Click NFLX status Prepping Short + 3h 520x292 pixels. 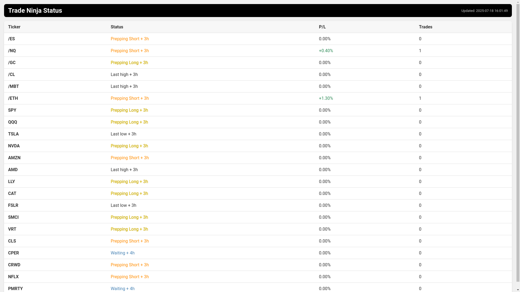click(x=129, y=277)
